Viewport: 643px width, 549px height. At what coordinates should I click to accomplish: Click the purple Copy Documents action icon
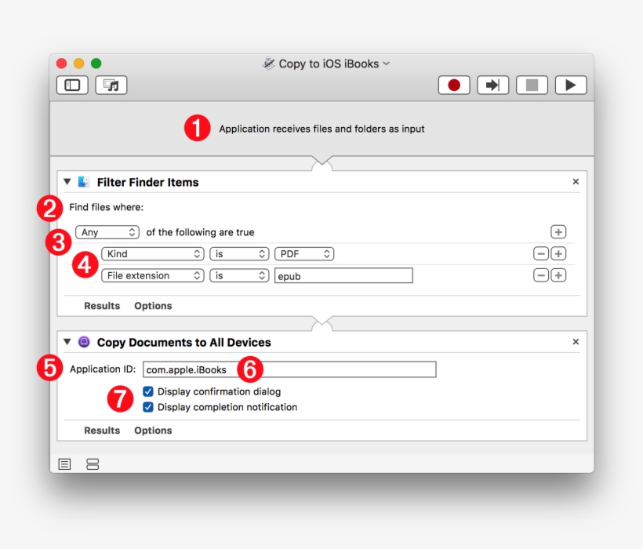point(84,341)
